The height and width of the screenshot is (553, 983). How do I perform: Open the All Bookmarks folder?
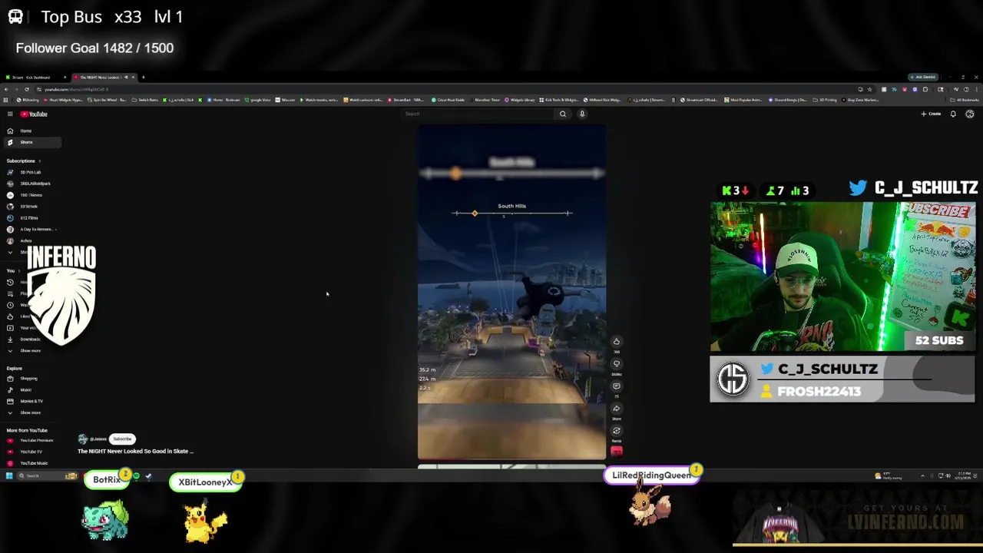pyautogui.click(x=965, y=100)
